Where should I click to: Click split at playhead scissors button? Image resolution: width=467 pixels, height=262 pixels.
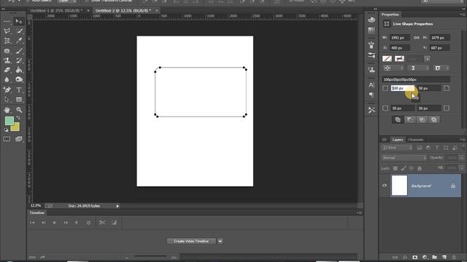click(x=102, y=223)
